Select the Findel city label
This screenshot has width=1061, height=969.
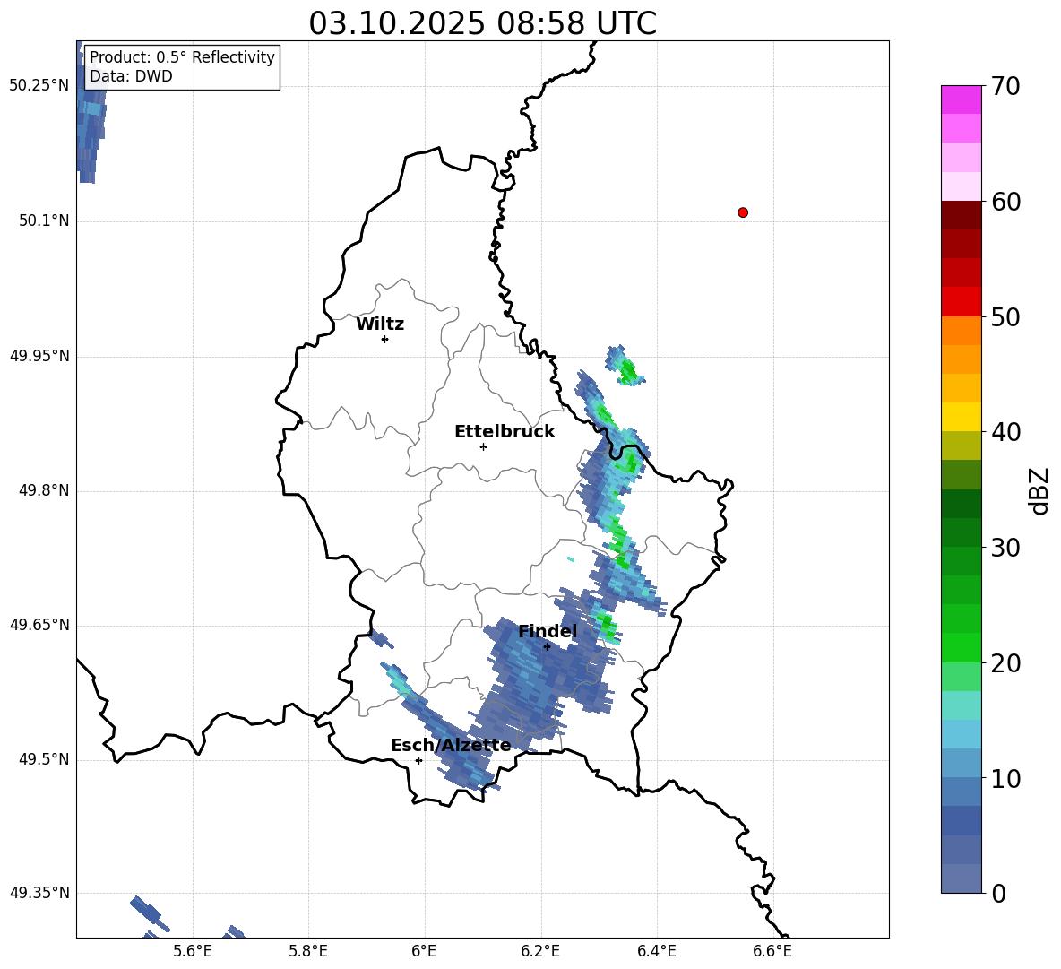[x=548, y=631]
